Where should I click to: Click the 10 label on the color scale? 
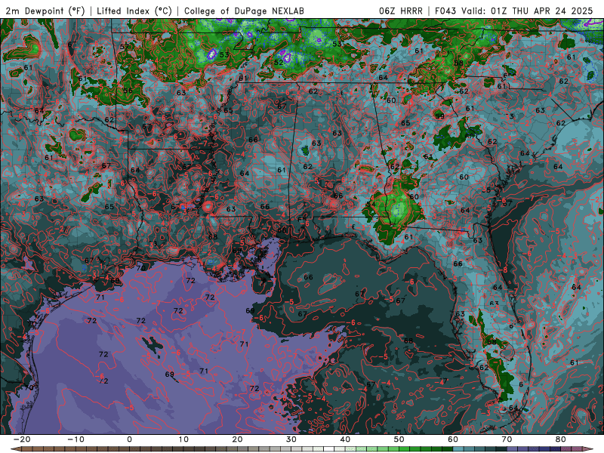pos(183,439)
